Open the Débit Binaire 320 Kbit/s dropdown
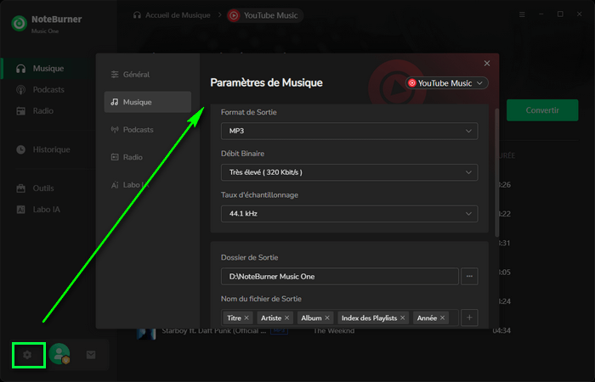Screen dimensions: 595x382 (349, 172)
